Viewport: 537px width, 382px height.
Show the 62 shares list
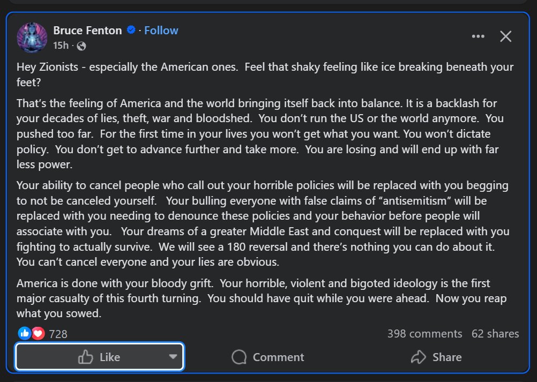(x=495, y=334)
